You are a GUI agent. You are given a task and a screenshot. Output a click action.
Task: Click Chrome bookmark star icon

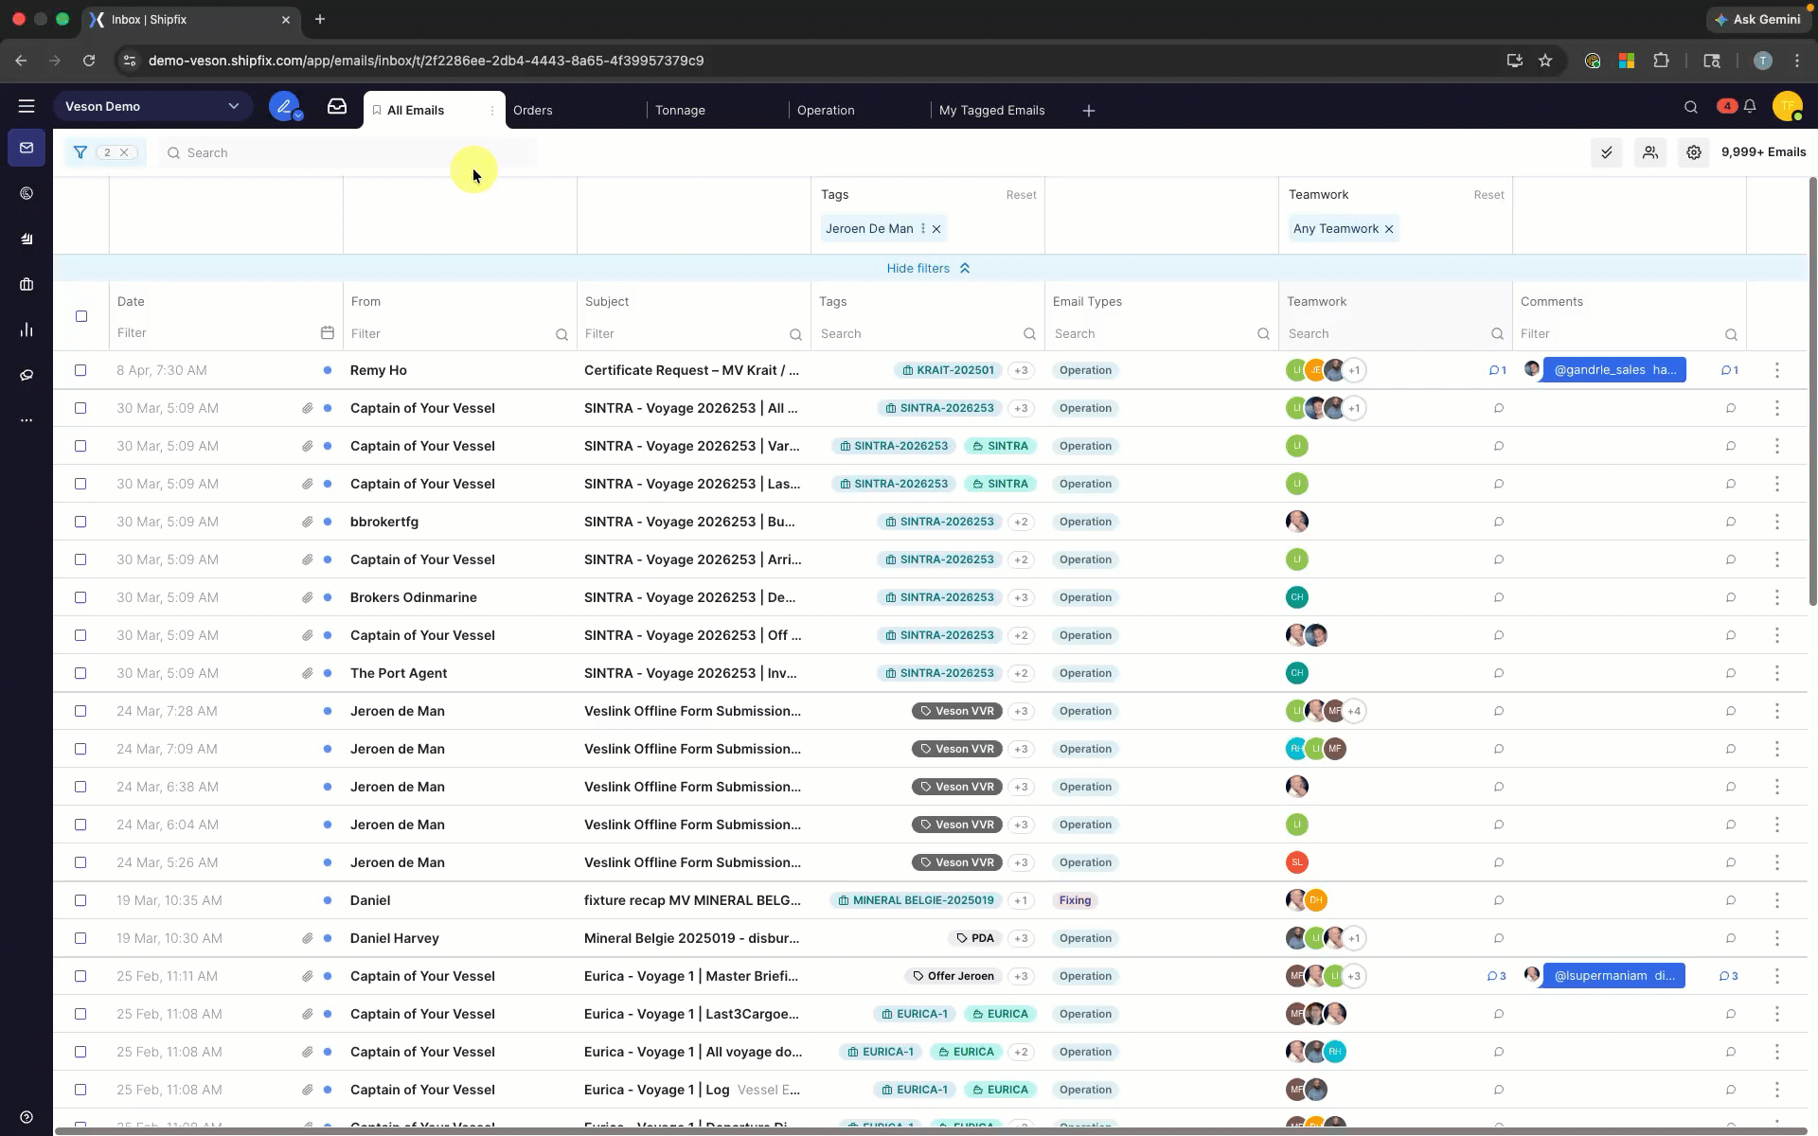click(1545, 61)
